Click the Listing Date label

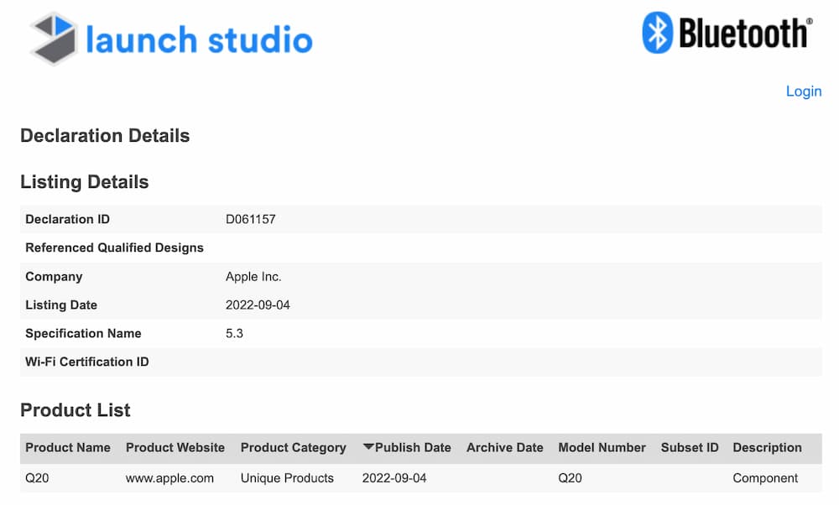(x=61, y=305)
